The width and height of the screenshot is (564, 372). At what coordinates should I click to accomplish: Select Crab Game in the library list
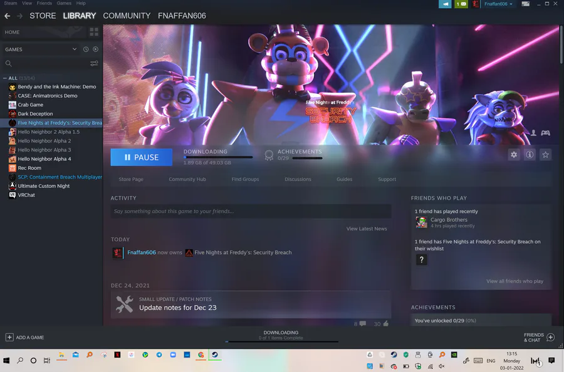pyautogui.click(x=31, y=105)
